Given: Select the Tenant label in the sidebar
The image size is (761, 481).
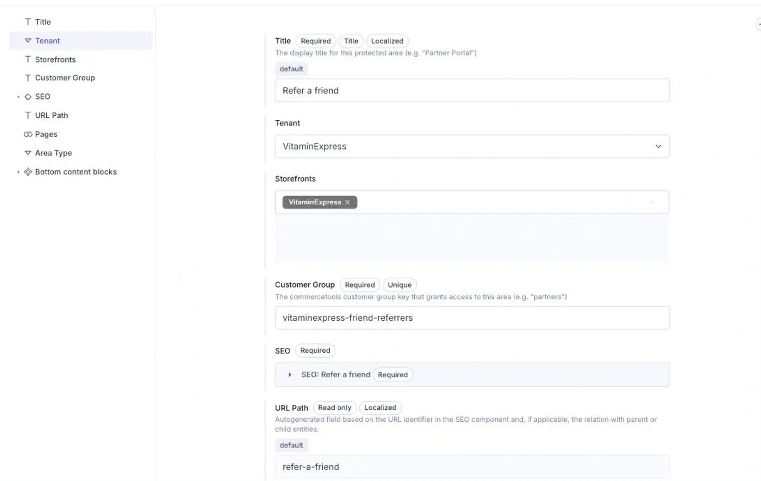Looking at the screenshot, I should point(47,41).
